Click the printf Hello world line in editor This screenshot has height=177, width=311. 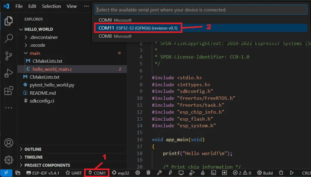coord(198,153)
